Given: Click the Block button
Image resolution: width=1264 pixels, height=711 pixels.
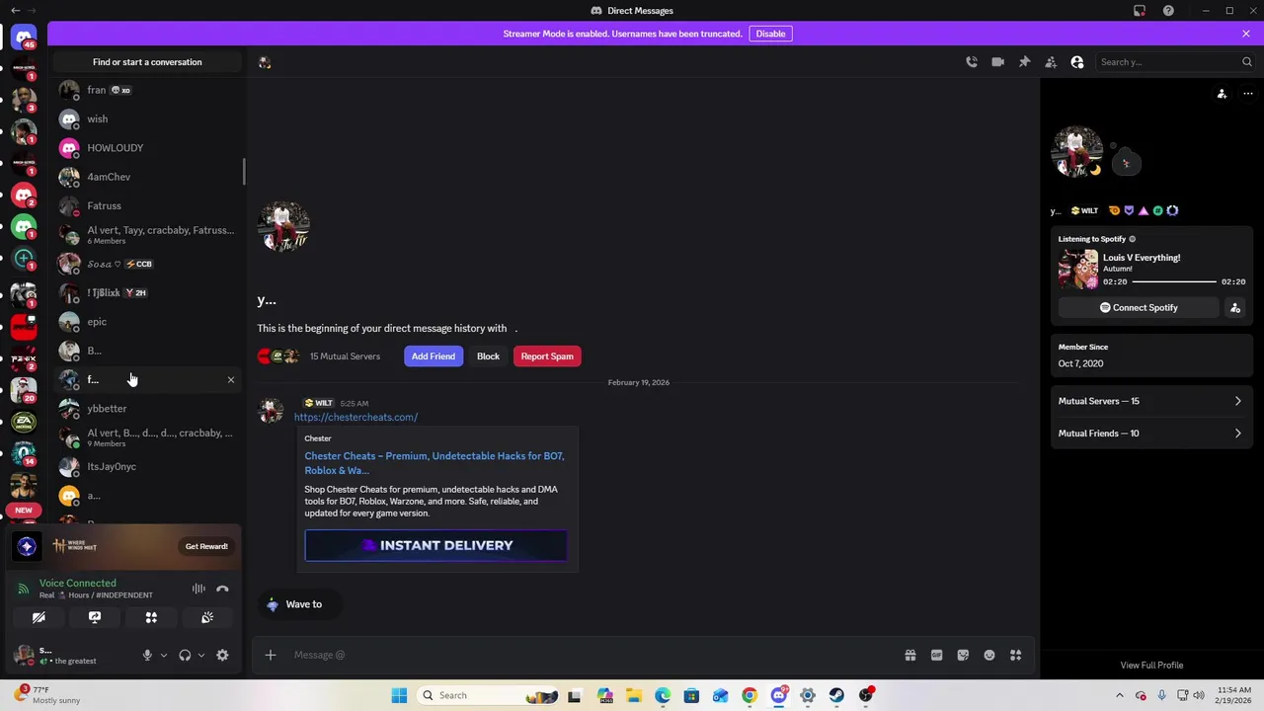Looking at the screenshot, I should point(488,356).
